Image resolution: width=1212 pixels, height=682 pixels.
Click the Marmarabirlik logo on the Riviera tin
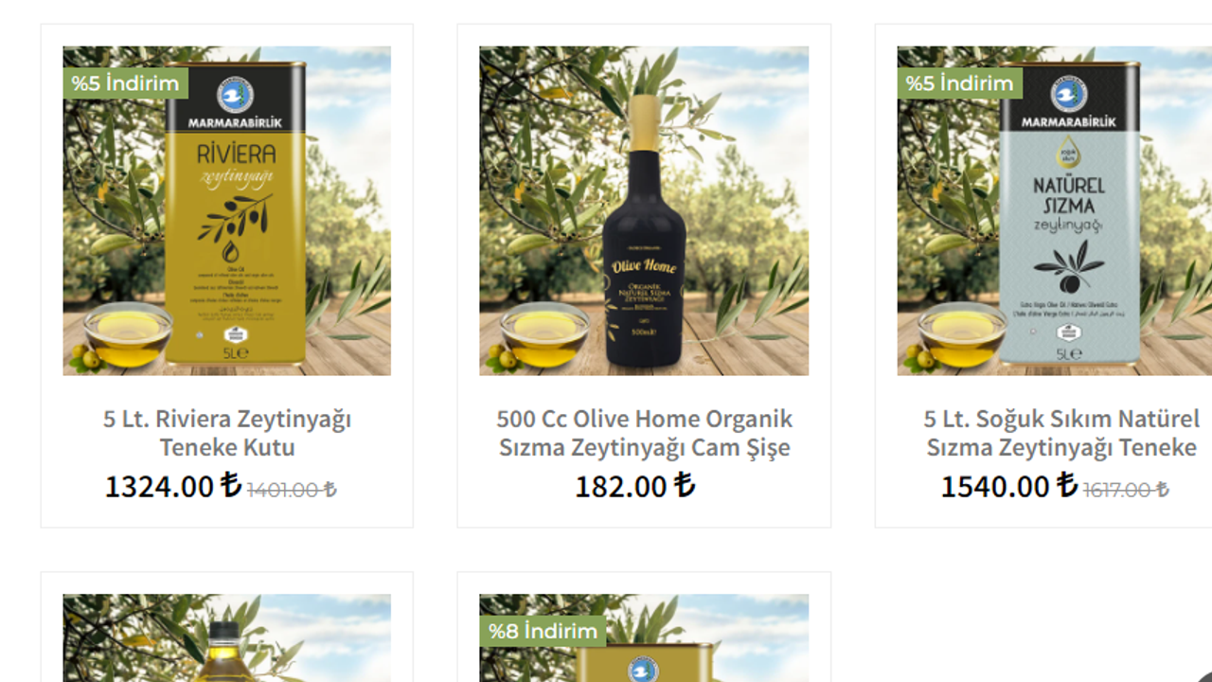click(235, 96)
